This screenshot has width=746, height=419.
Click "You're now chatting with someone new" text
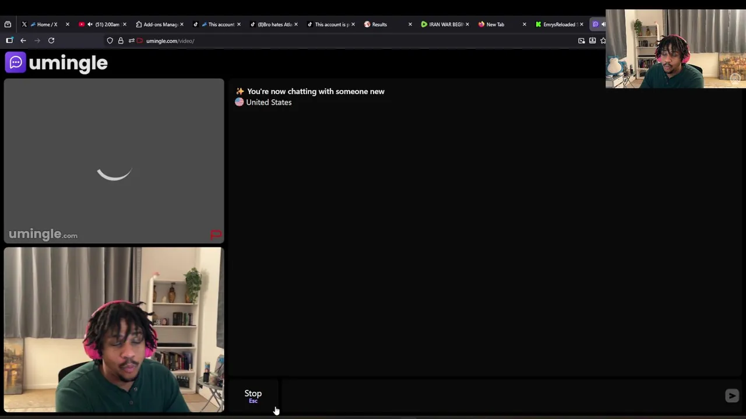click(316, 91)
